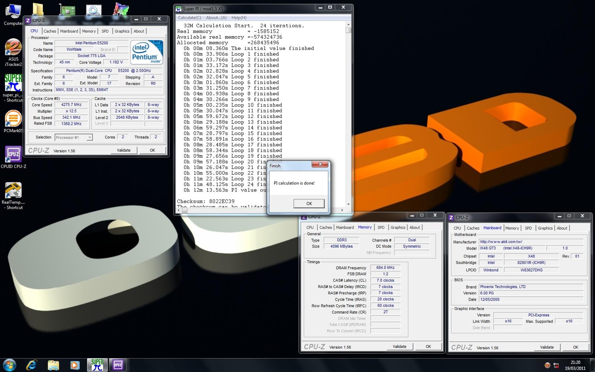
Task: Switch to Memory tab in the CPU-Z CPU window
Action: (x=89, y=31)
